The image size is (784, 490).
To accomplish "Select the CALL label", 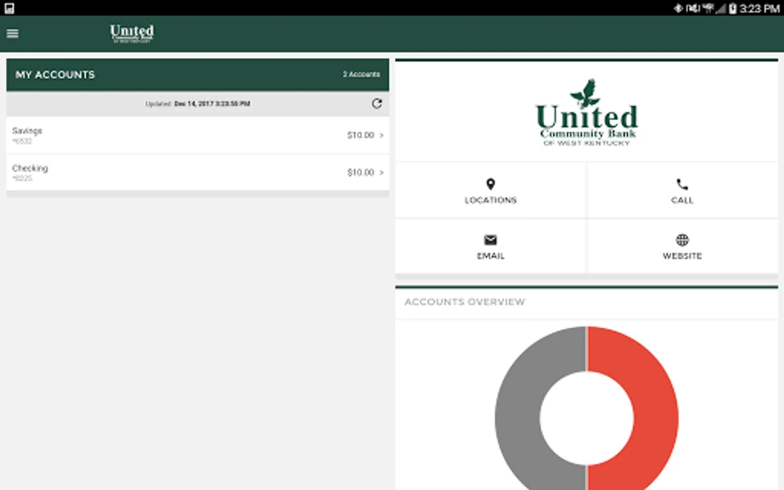I will coord(682,200).
